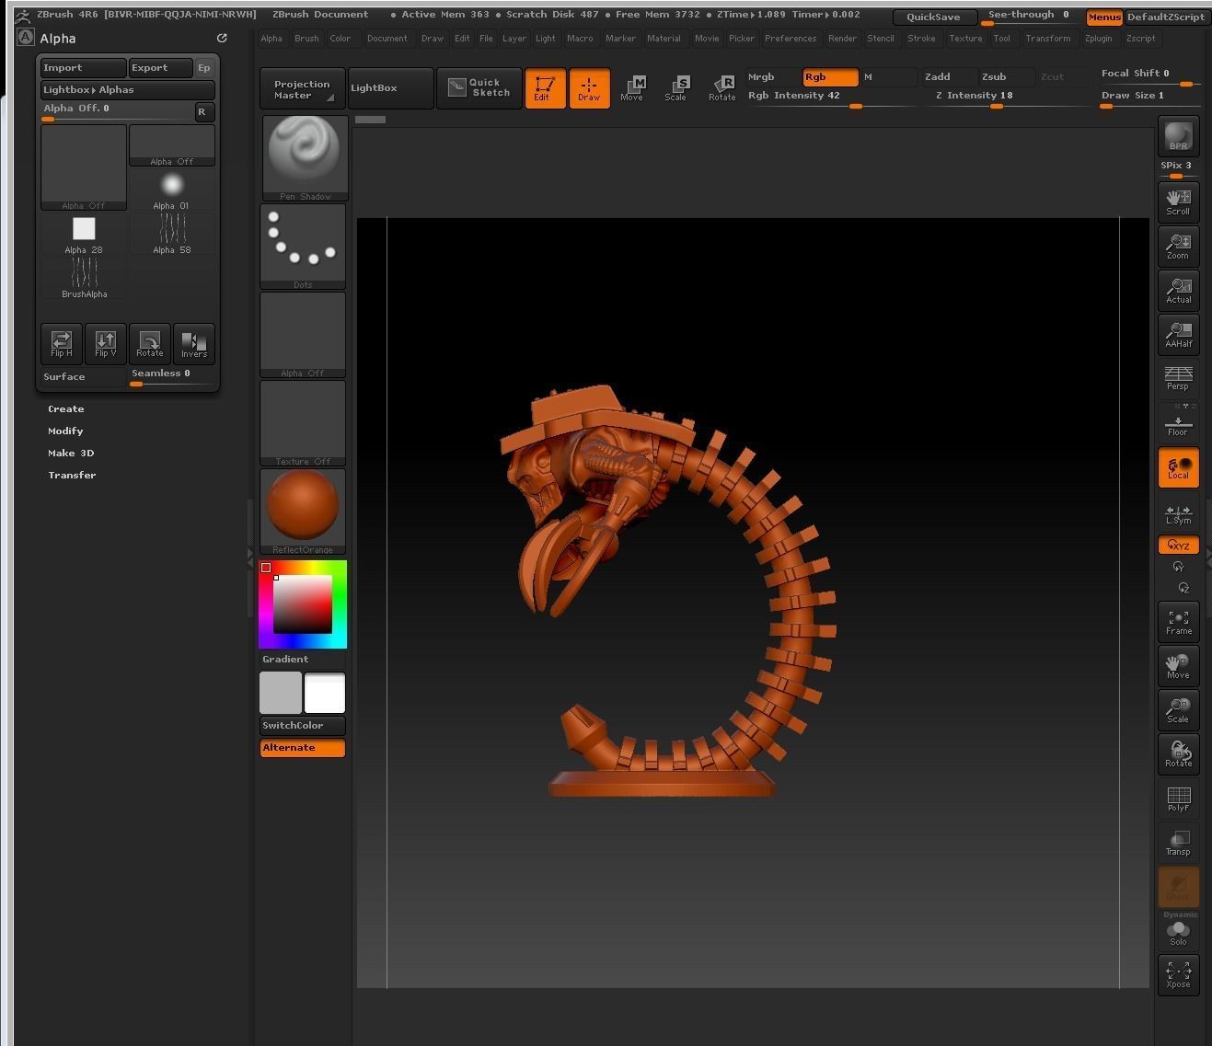Click the QuickSave button
Image resolution: width=1212 pixels, height=1046 pixels.
click(x=933, y=17)
